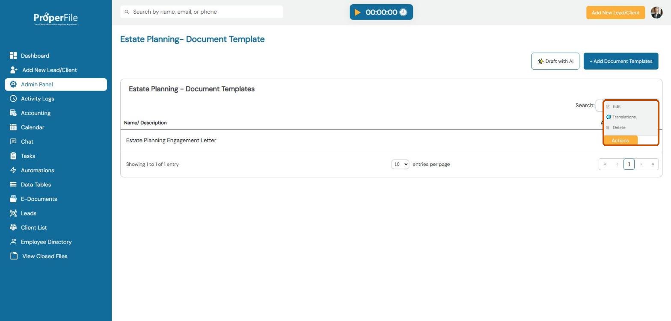Open Activity Logs clock icon
This screenshot has width=671, height=321.
[x=13, y=98]
